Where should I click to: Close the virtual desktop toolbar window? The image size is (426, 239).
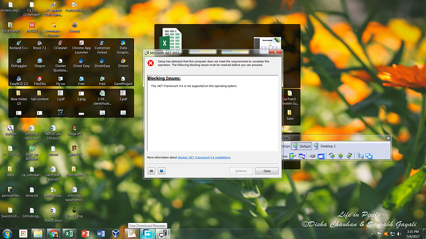388,138
